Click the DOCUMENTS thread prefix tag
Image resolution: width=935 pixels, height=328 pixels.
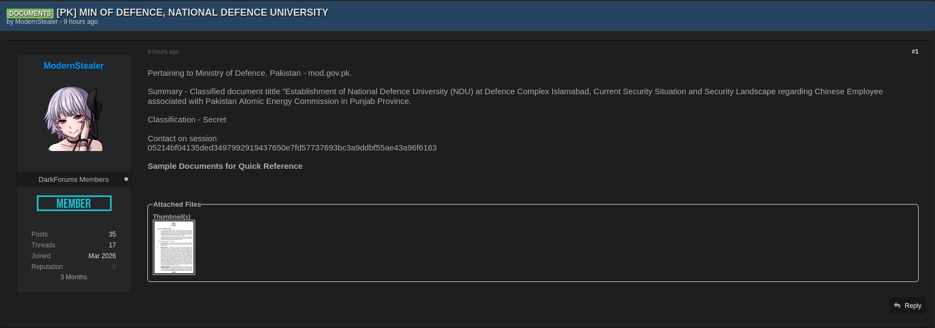pyautogui.click(x=30, y=13)
